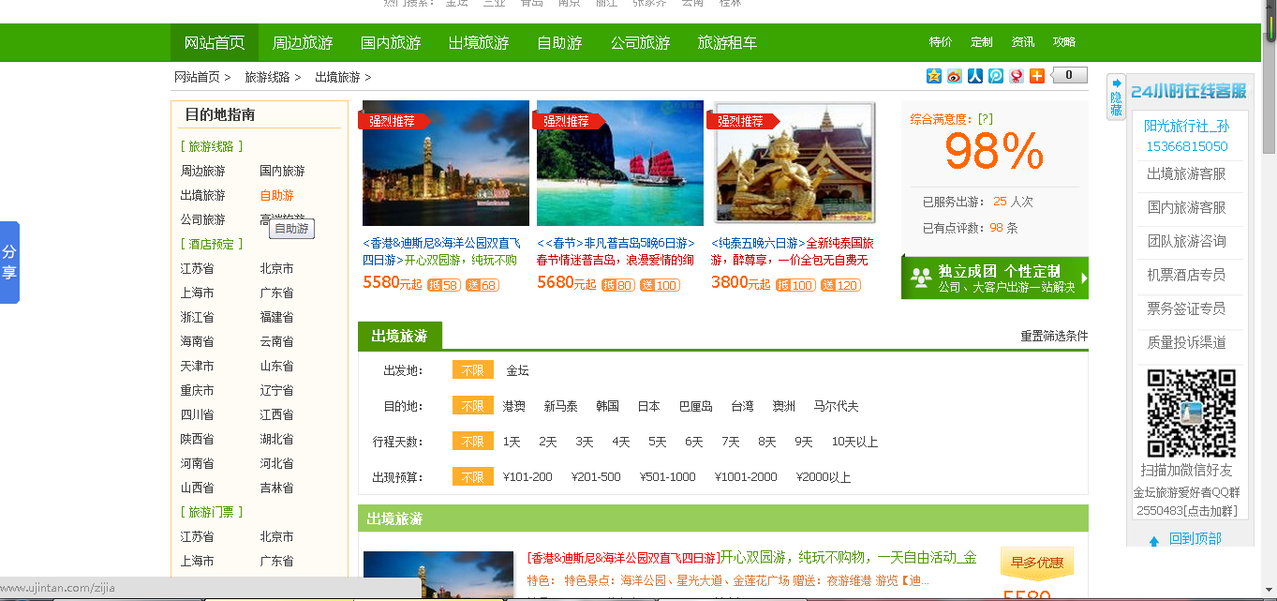
Task: Go to 旅游租车 in the green nav bar
Action: [x=727, y=43]
